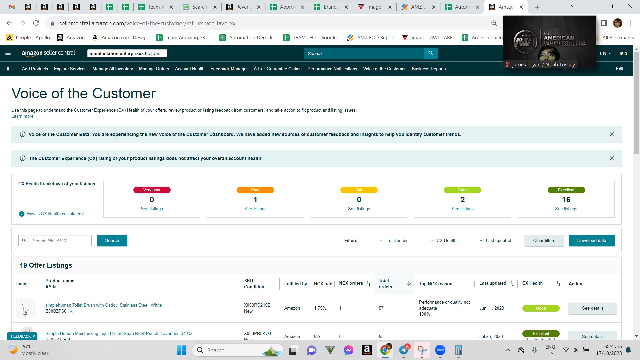
Task: Open Feedback Manager menu item
Action: click(x=229, y=69)
